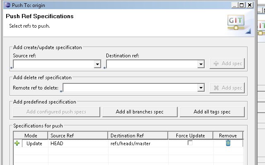Expand the Source ref dropdown arrow
The height and width of the screenshot is (165, 265).
pos(97,64)
